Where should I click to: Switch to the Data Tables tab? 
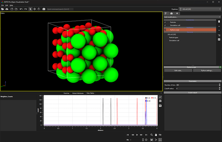click(90, 93)
